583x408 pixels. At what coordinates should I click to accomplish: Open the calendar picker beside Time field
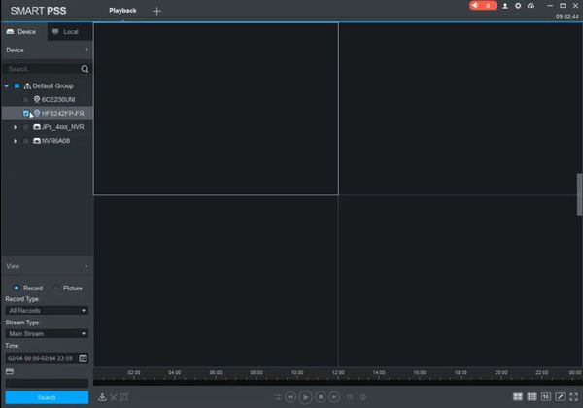pyautogui.click(x=83, y=358)
